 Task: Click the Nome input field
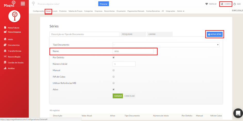(133, 51)
